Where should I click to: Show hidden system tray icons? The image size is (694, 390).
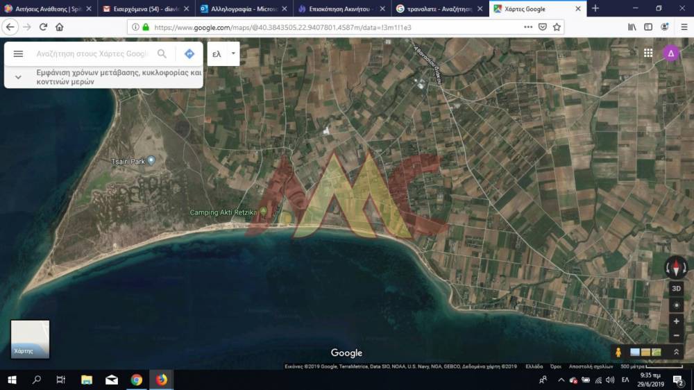(x=561, y=380)
